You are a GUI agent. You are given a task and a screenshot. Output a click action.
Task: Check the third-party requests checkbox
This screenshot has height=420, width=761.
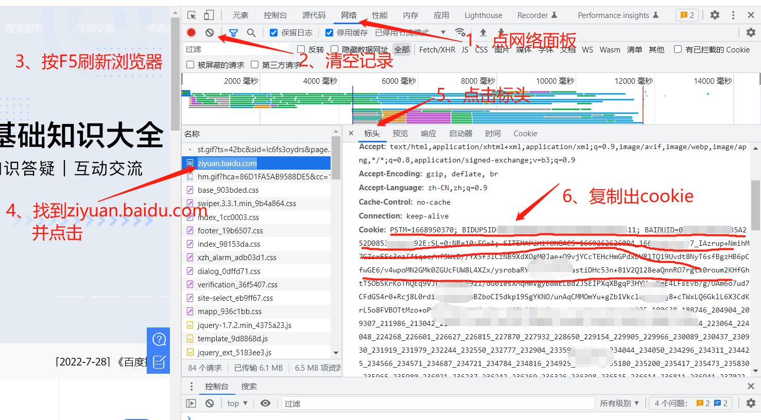[255, 65]
